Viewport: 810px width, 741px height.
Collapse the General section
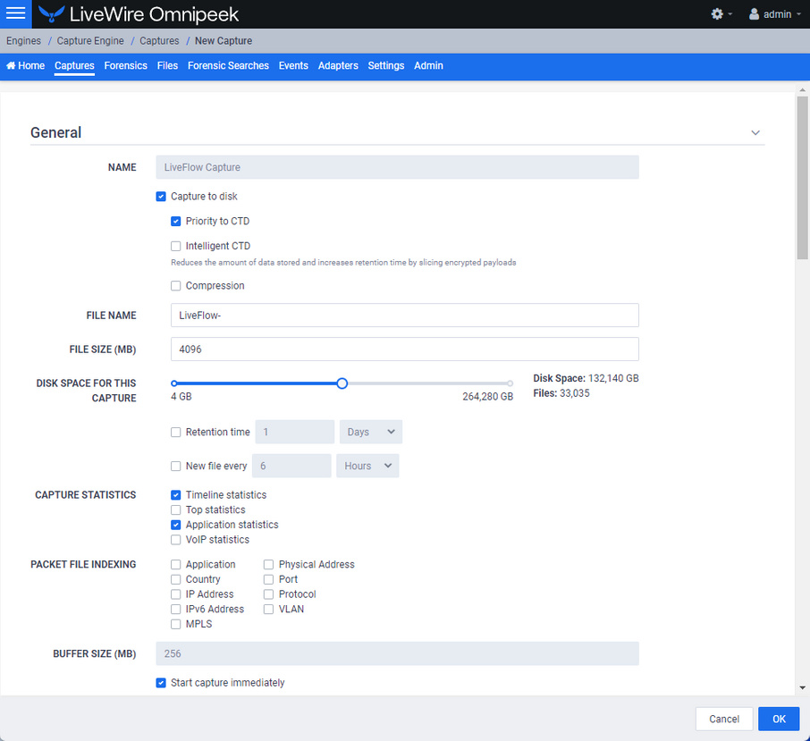(755, 132)
